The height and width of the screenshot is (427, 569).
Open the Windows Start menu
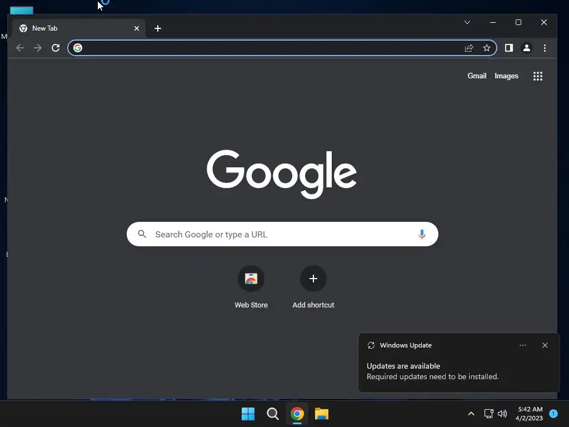248,414
